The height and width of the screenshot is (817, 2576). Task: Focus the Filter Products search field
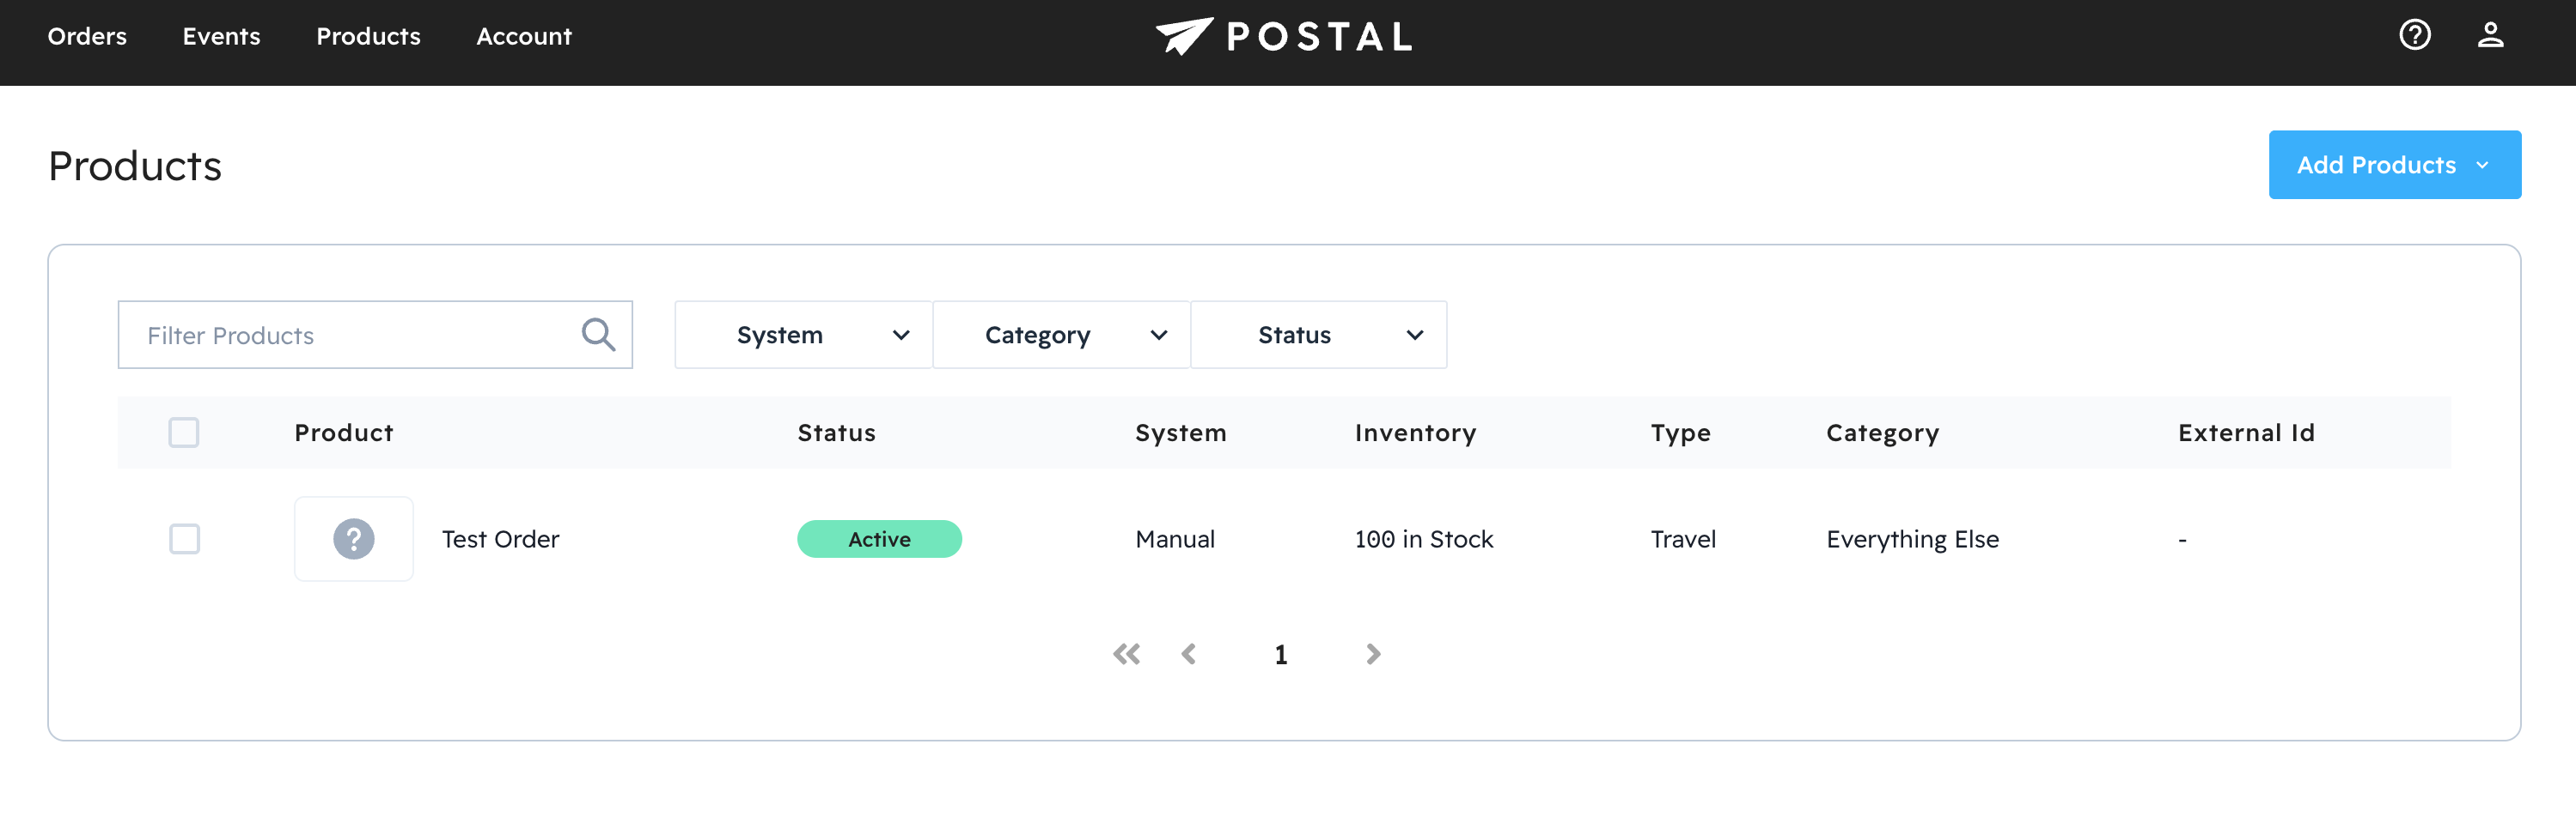[x=350, y=335]
